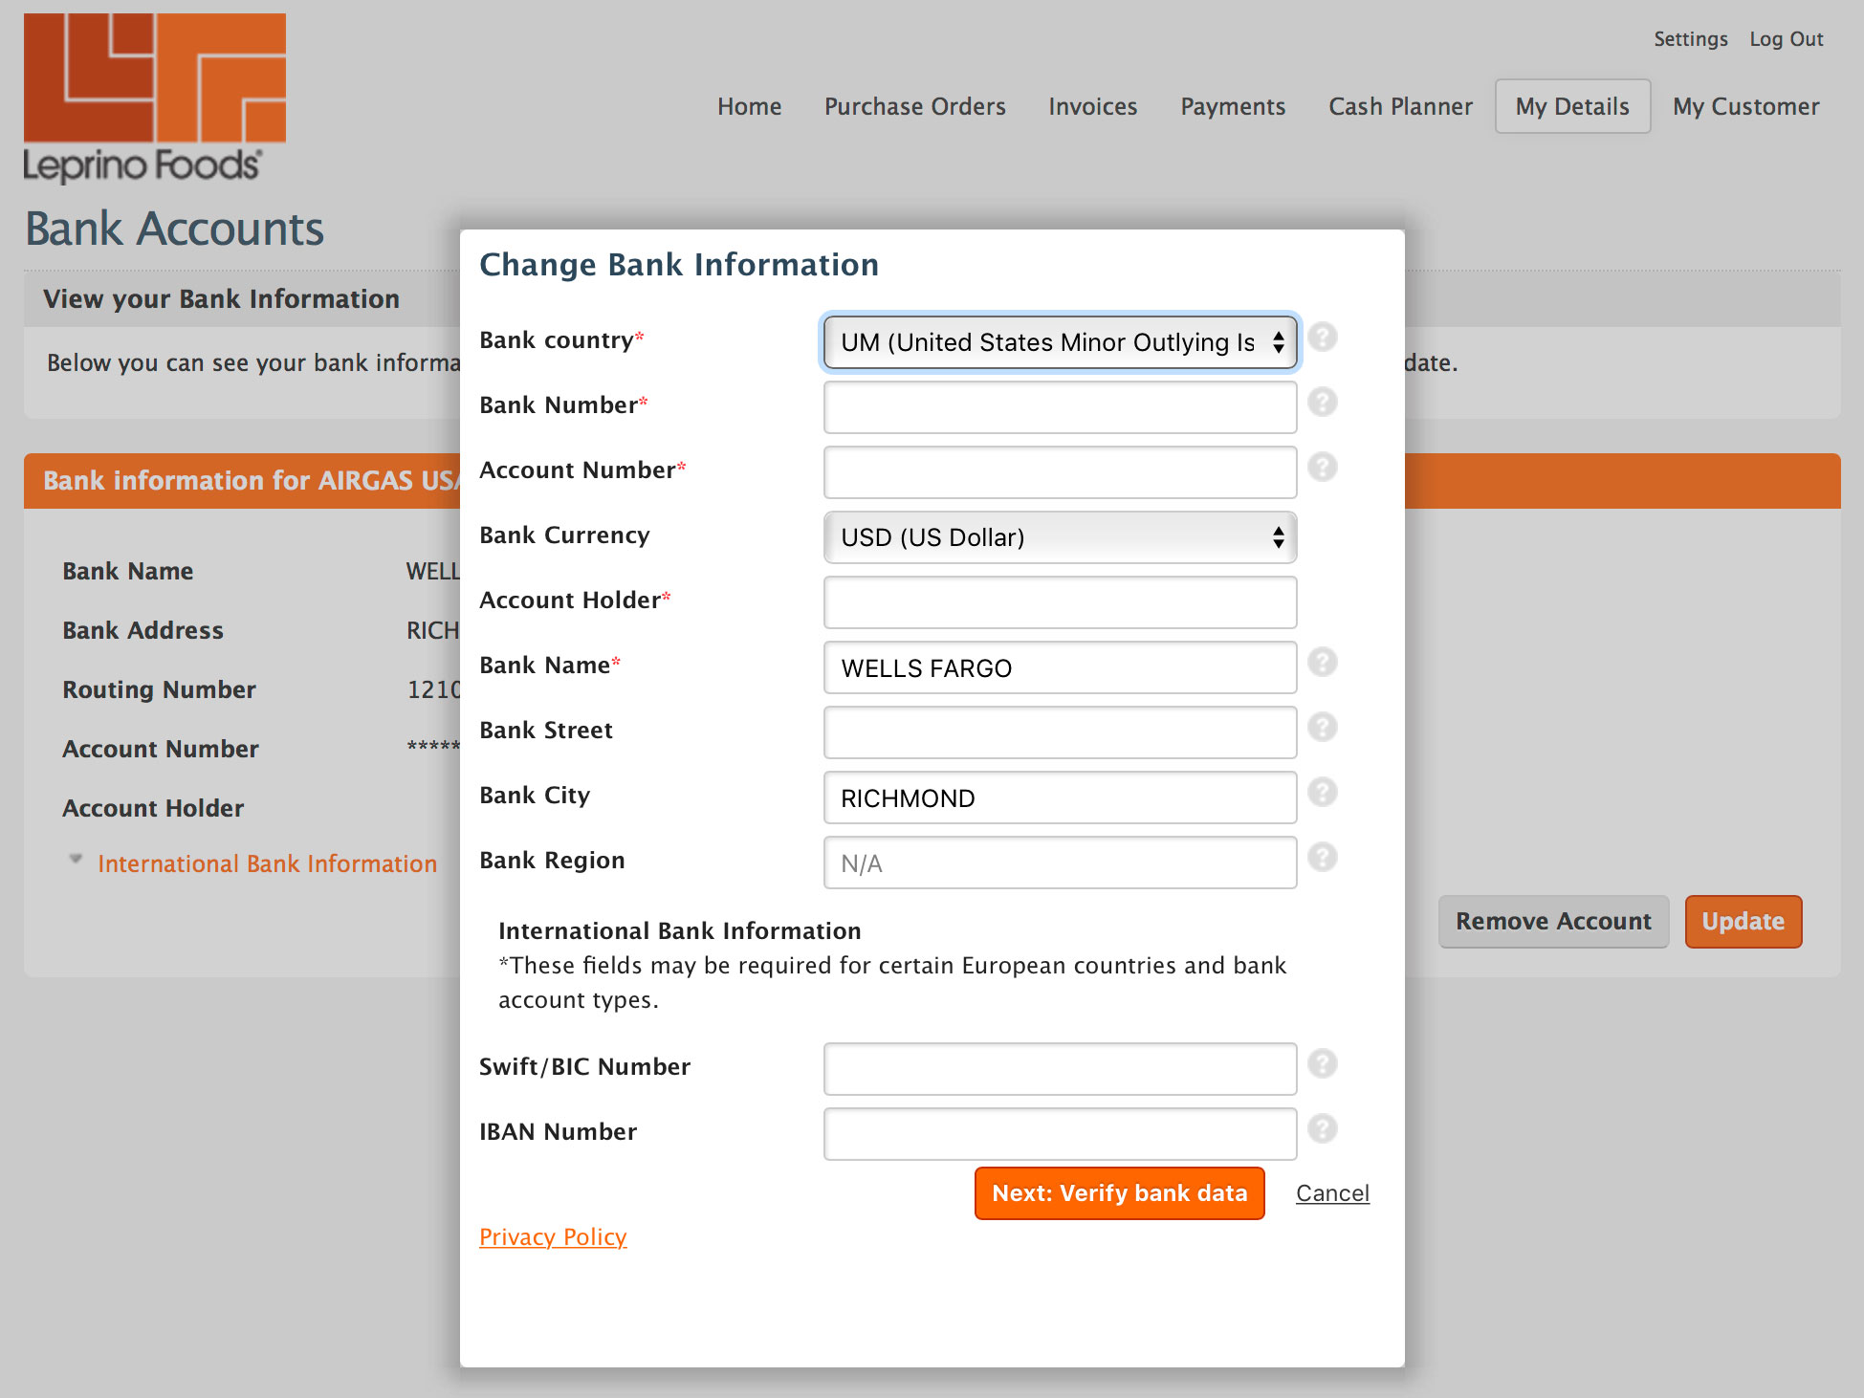The image size is (1864, 1398).
Task: Click help icon next to Bank Name
Action: coord(1322,663)
